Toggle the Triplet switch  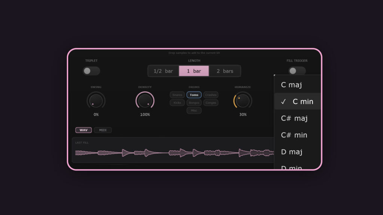coord(91,71)
